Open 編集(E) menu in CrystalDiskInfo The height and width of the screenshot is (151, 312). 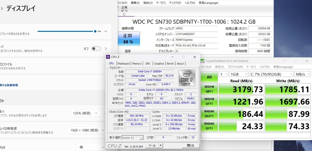click(135, 3)
